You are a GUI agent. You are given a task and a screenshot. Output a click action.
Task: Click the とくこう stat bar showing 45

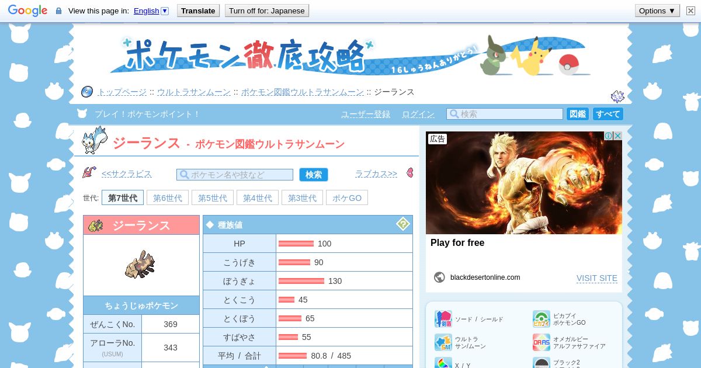click(x=287, y=300)
